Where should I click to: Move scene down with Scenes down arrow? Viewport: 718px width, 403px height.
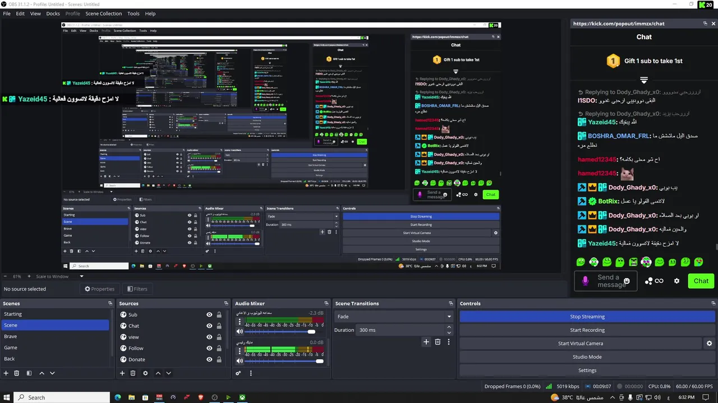pos(52,373)
